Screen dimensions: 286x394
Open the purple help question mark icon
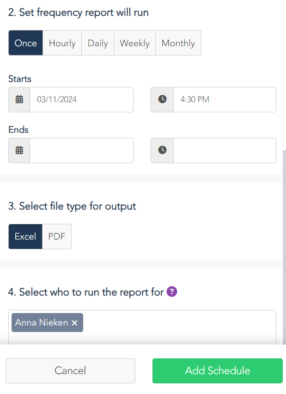coord(172,292)
